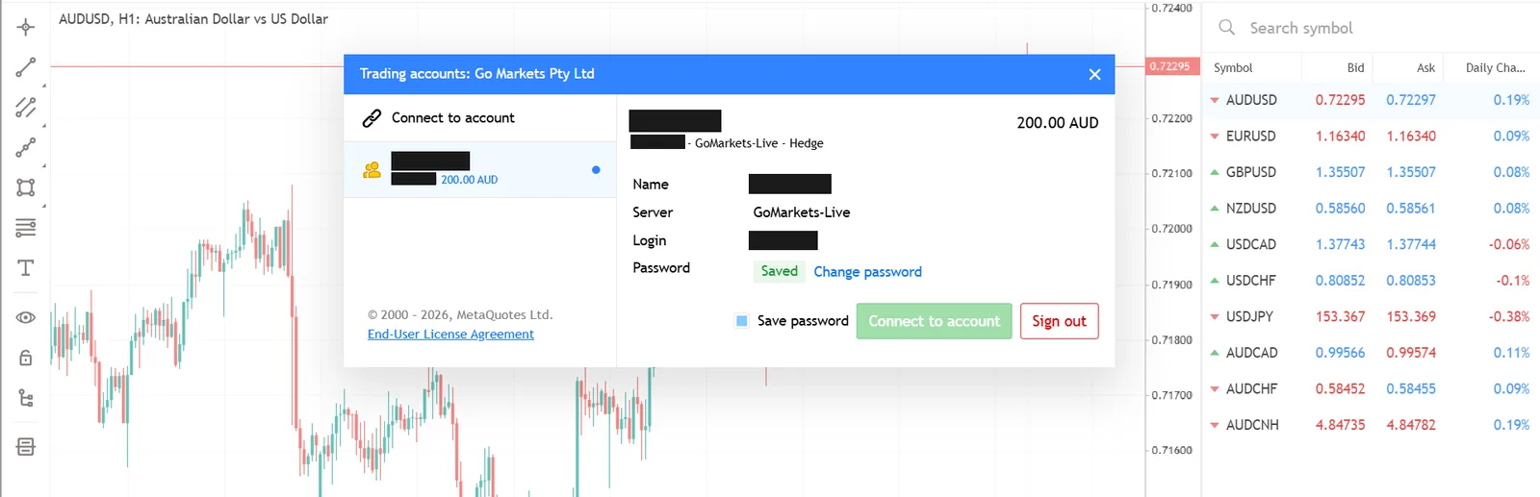1540x497 pixels.
Task: Select the 200.00 AUD account entry
Action: point(479,170)
